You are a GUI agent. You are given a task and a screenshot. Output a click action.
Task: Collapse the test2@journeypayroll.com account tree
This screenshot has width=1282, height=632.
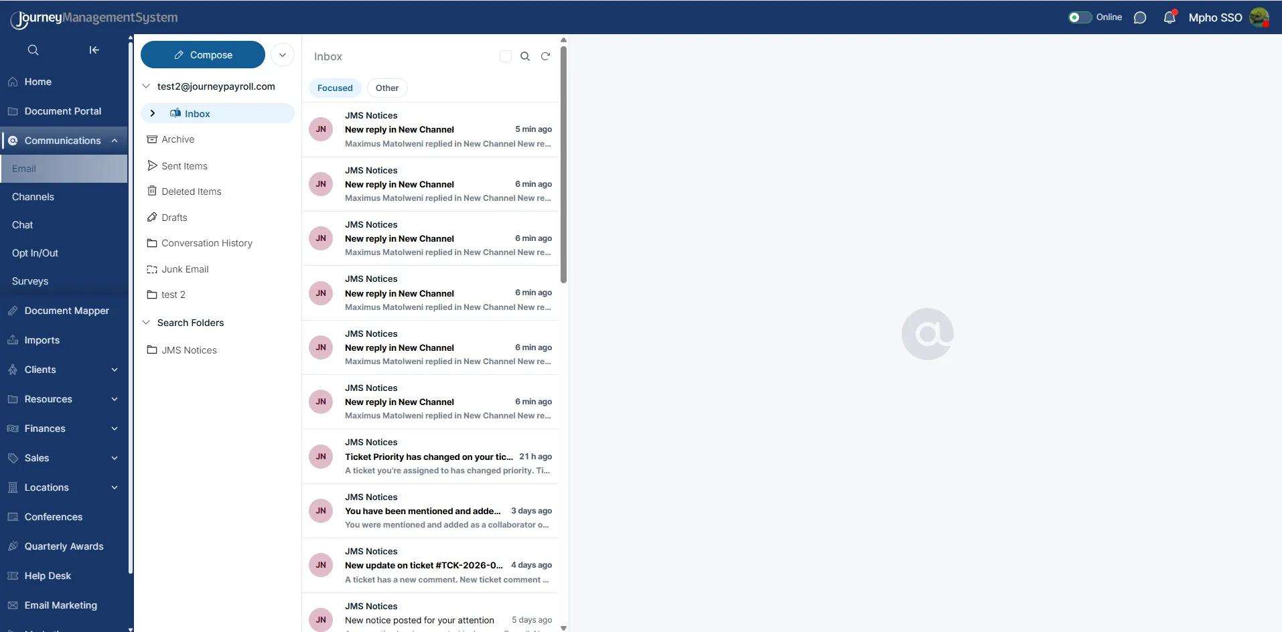click(146, 86)
